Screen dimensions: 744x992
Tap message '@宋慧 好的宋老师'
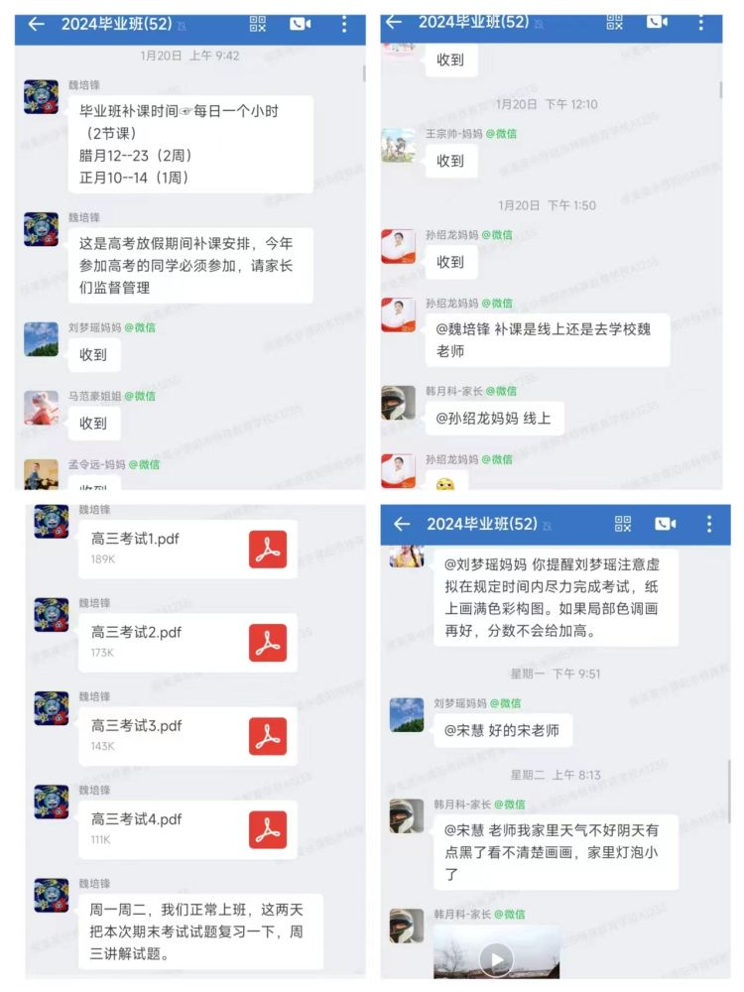pyautogui.click(x=503, y=731)
